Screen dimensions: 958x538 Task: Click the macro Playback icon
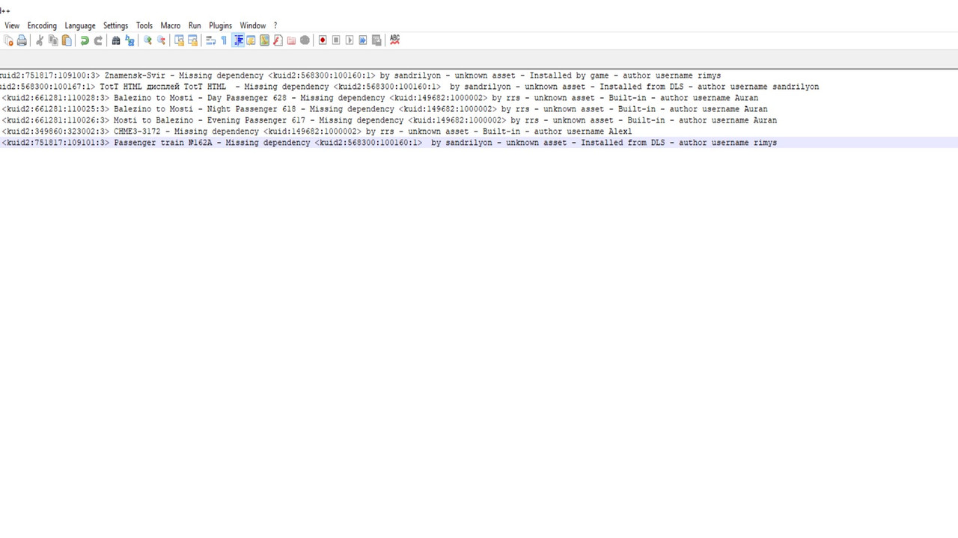[350, 40]
